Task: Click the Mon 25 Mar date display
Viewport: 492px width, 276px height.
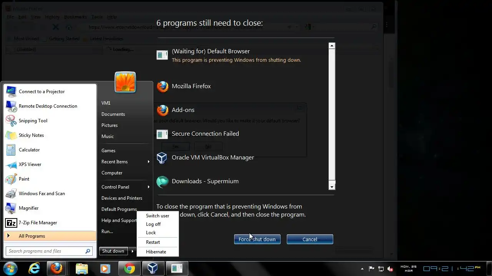Action: pyautogui.click(x=408, y=269)
